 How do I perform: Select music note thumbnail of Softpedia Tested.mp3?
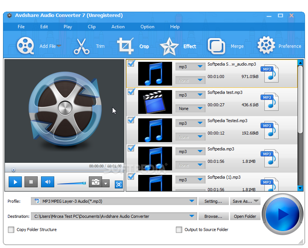pos(155,130)
